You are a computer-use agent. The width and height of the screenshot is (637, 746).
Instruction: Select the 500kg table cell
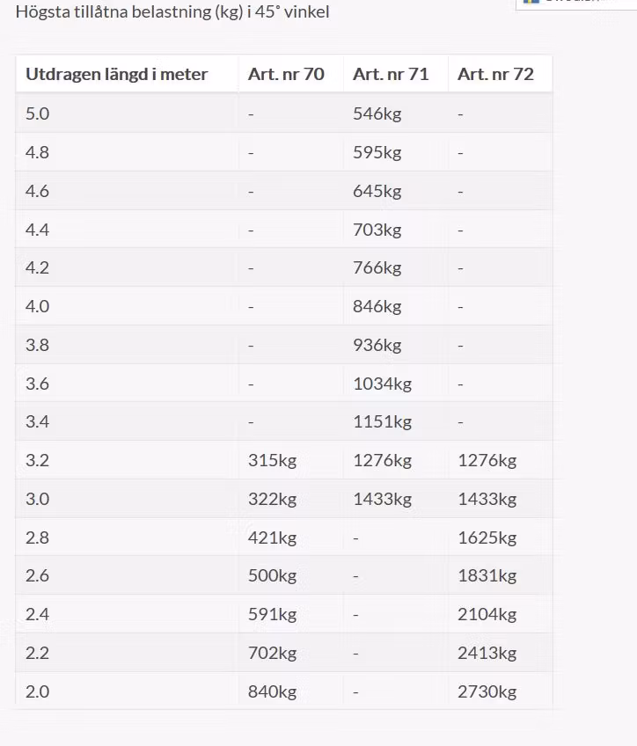[272, 575]
